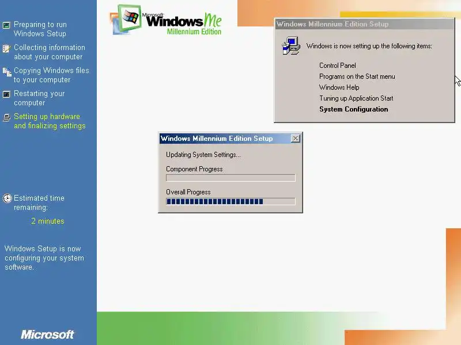Click the progress dialog title bar
Screen dimensions: 461x345
231,138
